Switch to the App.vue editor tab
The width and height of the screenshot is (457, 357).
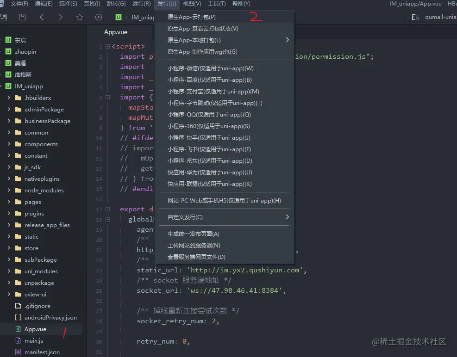coord(116,32)
